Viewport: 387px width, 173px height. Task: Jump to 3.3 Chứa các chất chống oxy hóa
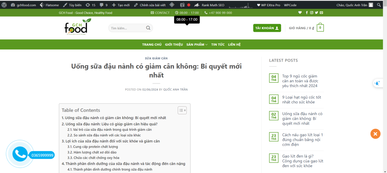(93, 158)
